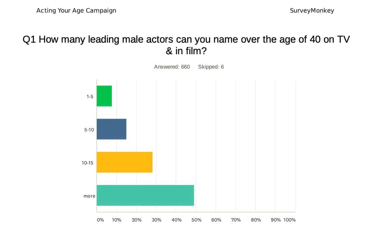The image size is (370, 228).
Task: Click the 20% axis tick label
Action: [x=136, y=220]
